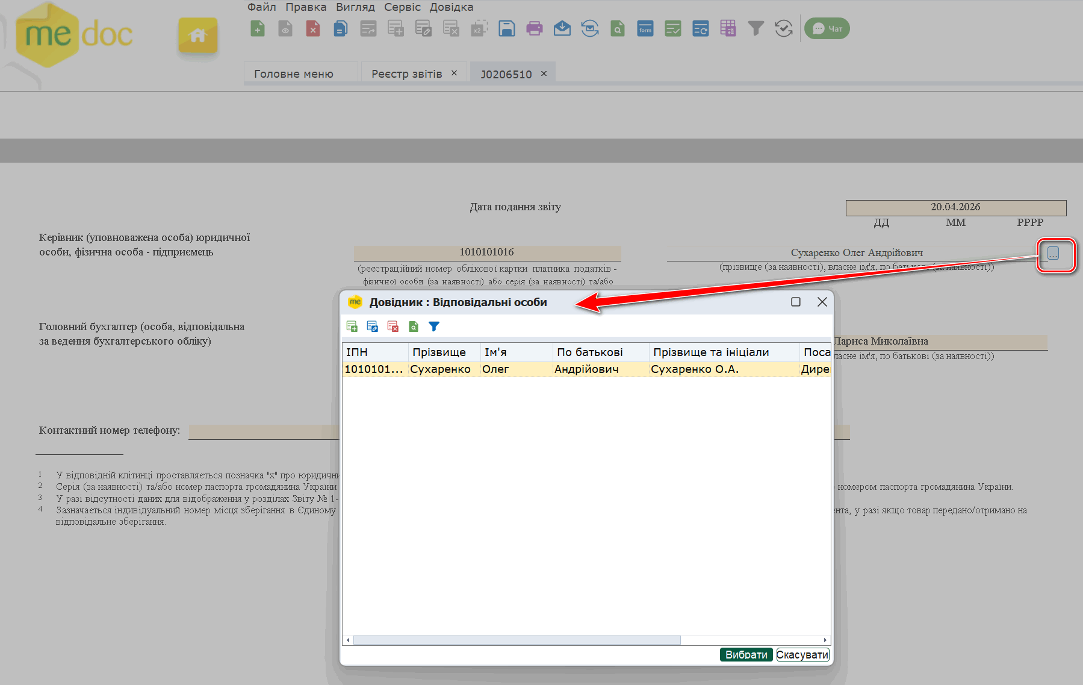The width and height of the screenshot is (1083, 685).
Task: Click the save diskette icon in main toolbar
Action: click(506, 28)
